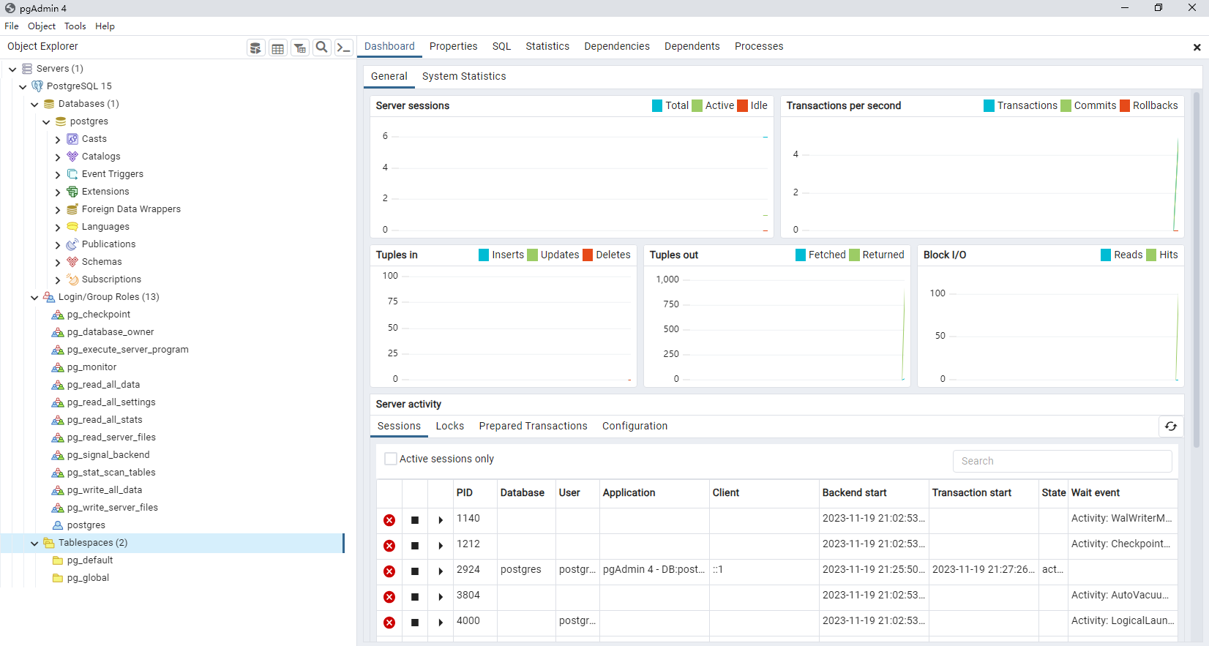
Task: Select the pg_read_all_data role
Action: [x=103, y=385]
